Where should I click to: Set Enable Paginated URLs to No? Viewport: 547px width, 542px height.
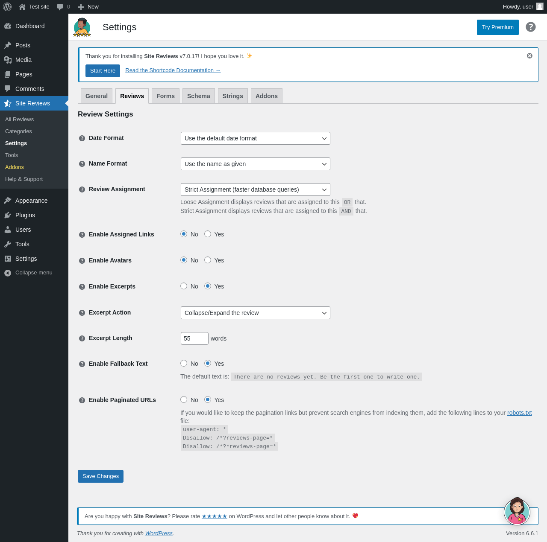tap(184, 399)
